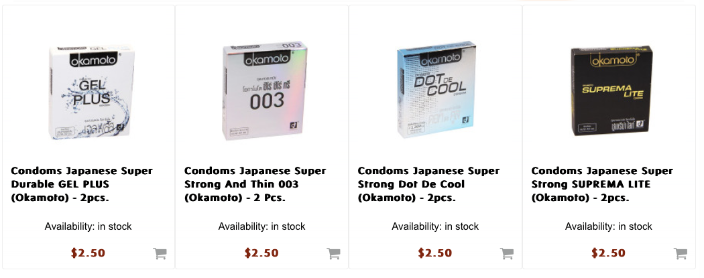Click availability text under GEL PLUS
Image resolution: width=704 pixels, height=278 pixels.
89,226
